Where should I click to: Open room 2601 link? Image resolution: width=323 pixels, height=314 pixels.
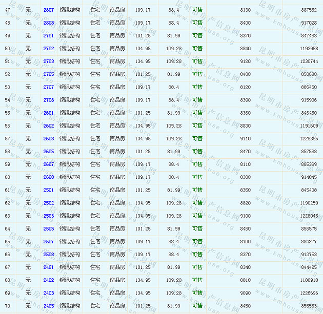(x=49, y=113)
